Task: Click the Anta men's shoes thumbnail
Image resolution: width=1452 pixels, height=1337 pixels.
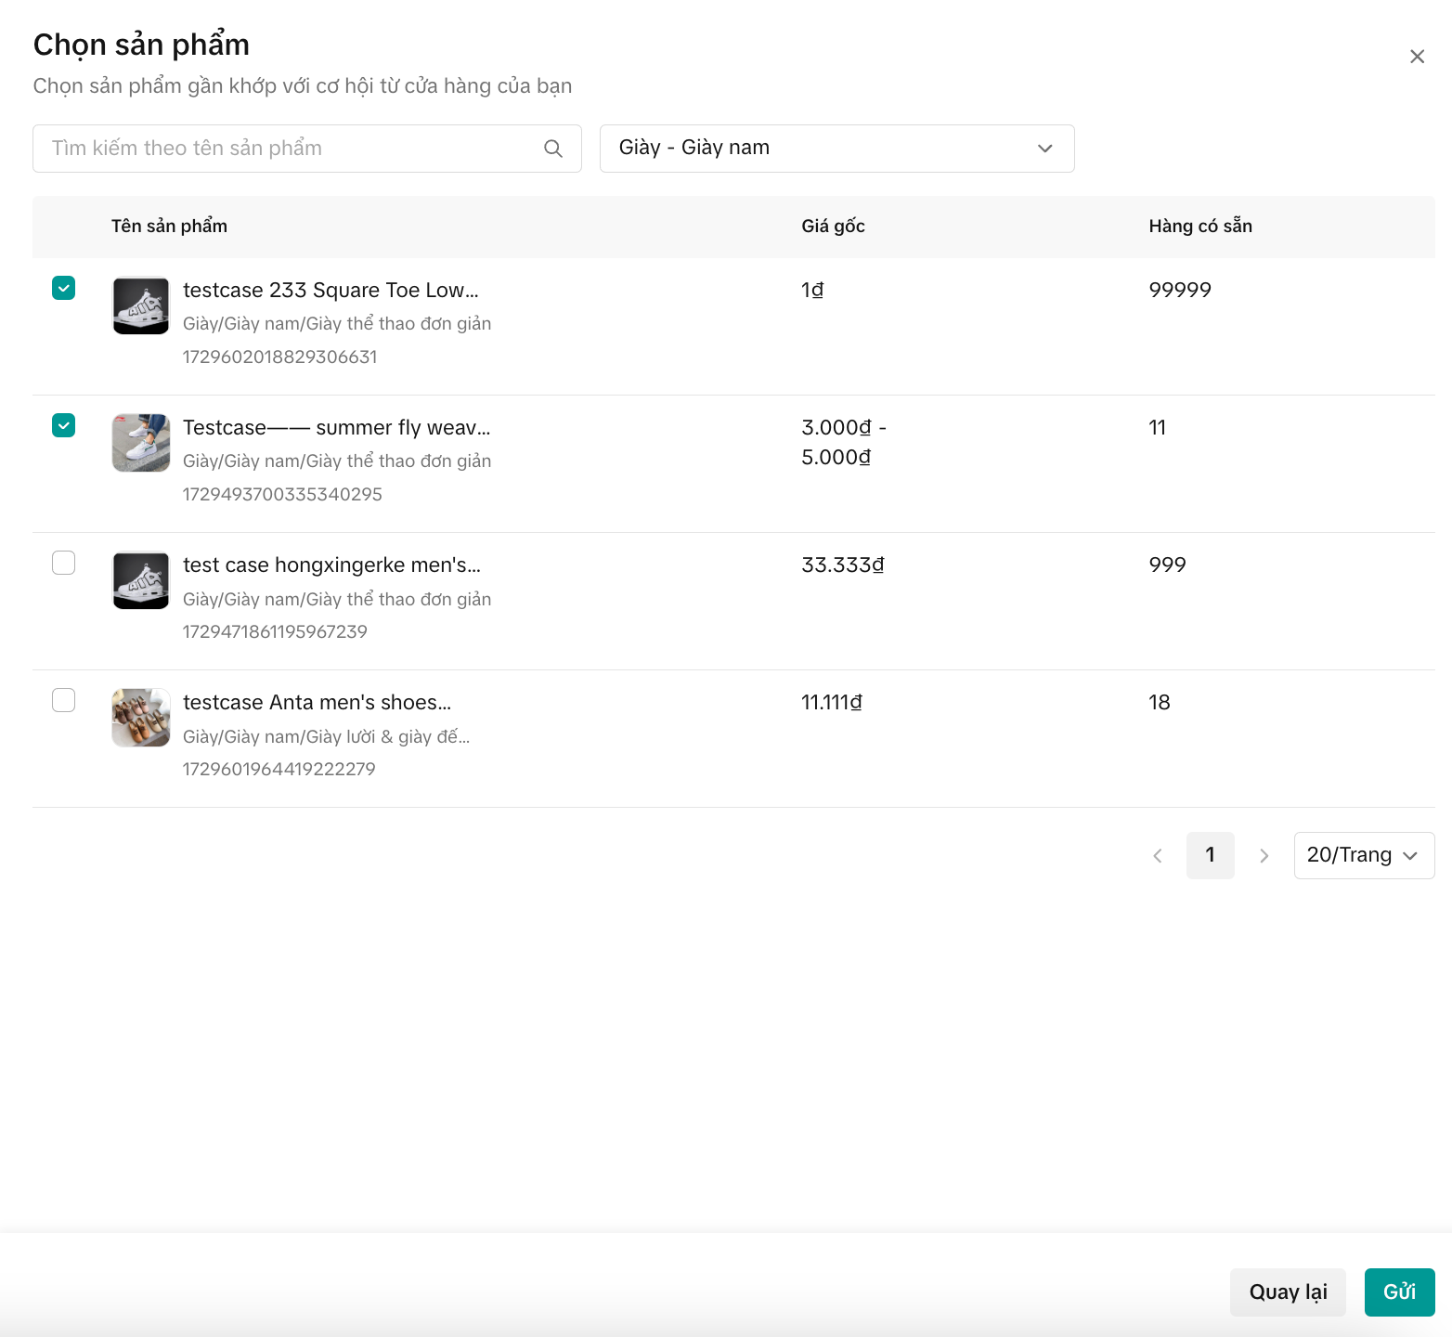Action: point(141,718)
